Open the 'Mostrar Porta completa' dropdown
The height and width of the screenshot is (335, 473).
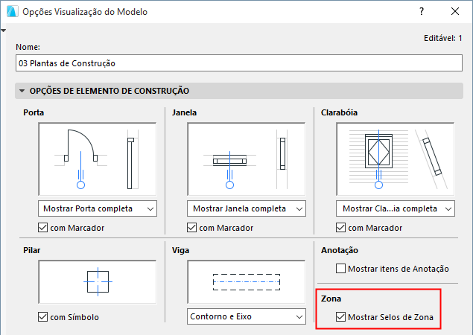97,208
